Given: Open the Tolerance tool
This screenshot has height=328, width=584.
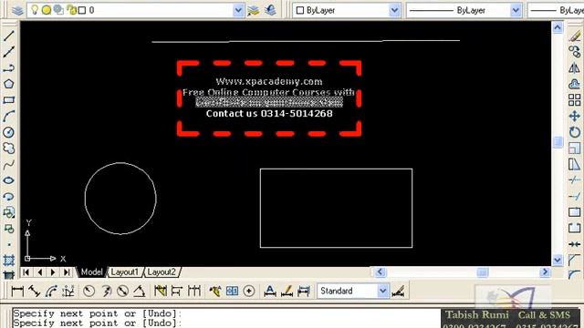Looking at the screenshot, I should click(x=232, y=291).
